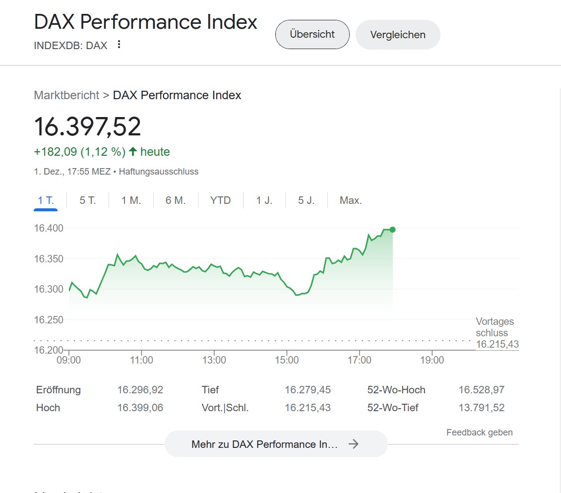This screenshot has height=493, width=561.
Task: Open Mehr zu DAX Performance Index
Action: click(x=264, y=444)
